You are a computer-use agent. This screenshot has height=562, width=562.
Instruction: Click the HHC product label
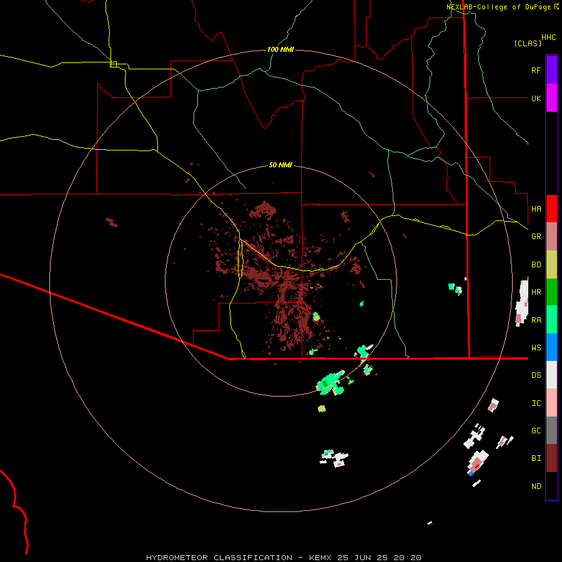click(x=549, y=37)
